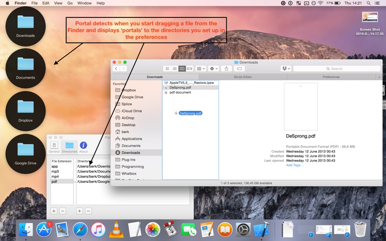Viewport: 386px width, 241px height.
Task: Open the File menu
Action: point(34,3)
